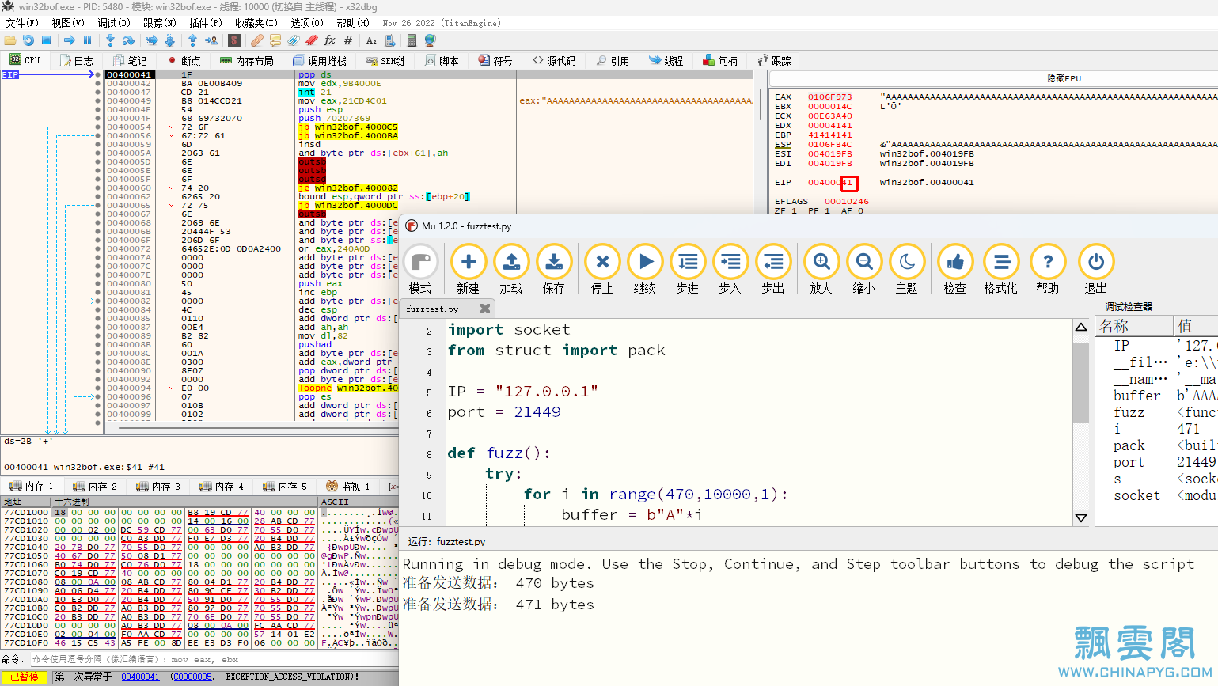Open the labels tag icon
This screenshot has height=686, width=1218.
click(x=294, y=40)
